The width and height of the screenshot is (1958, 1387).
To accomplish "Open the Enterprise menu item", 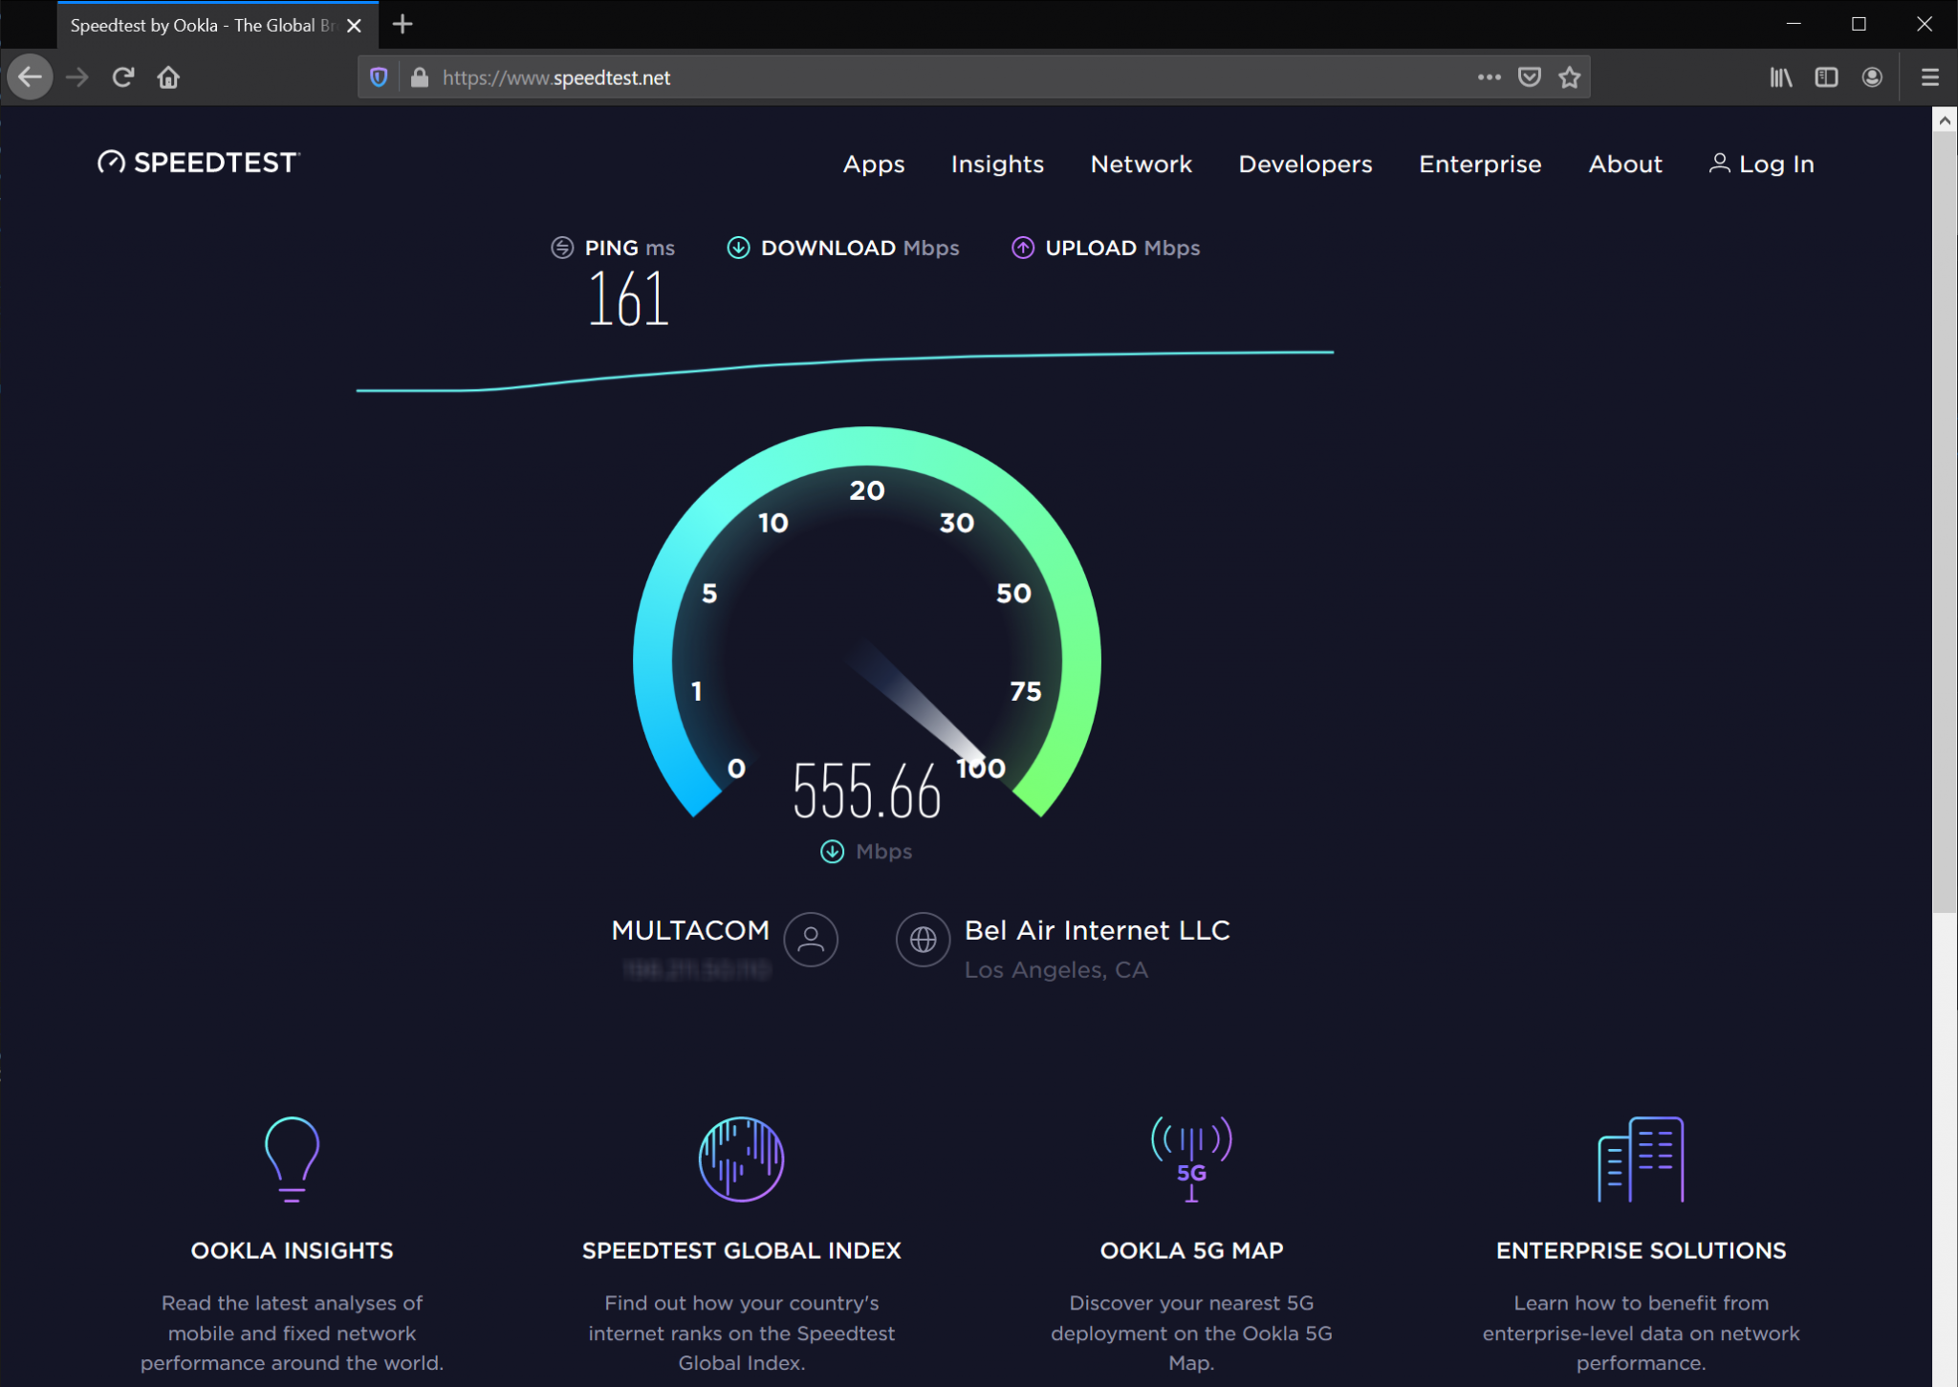I will [x=1480, y=164].
